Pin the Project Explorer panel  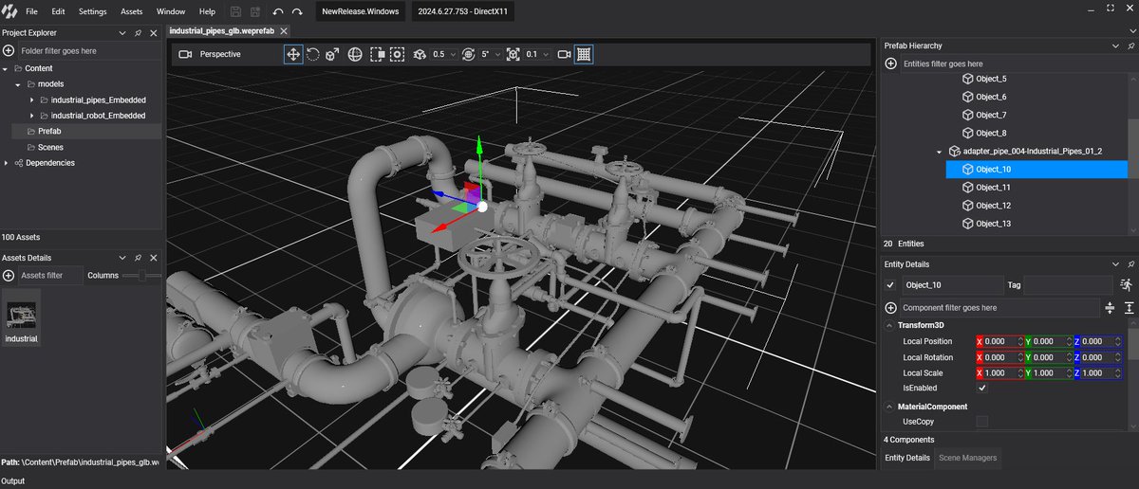coord(138,32)
